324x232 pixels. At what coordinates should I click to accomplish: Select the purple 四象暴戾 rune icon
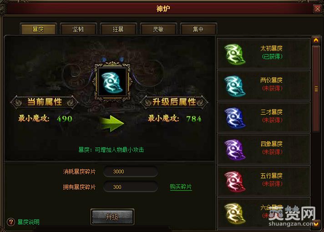pos(235,150)
